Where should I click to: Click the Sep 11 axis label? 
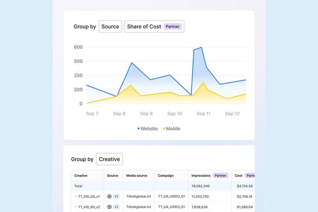(x=203, y=114)
